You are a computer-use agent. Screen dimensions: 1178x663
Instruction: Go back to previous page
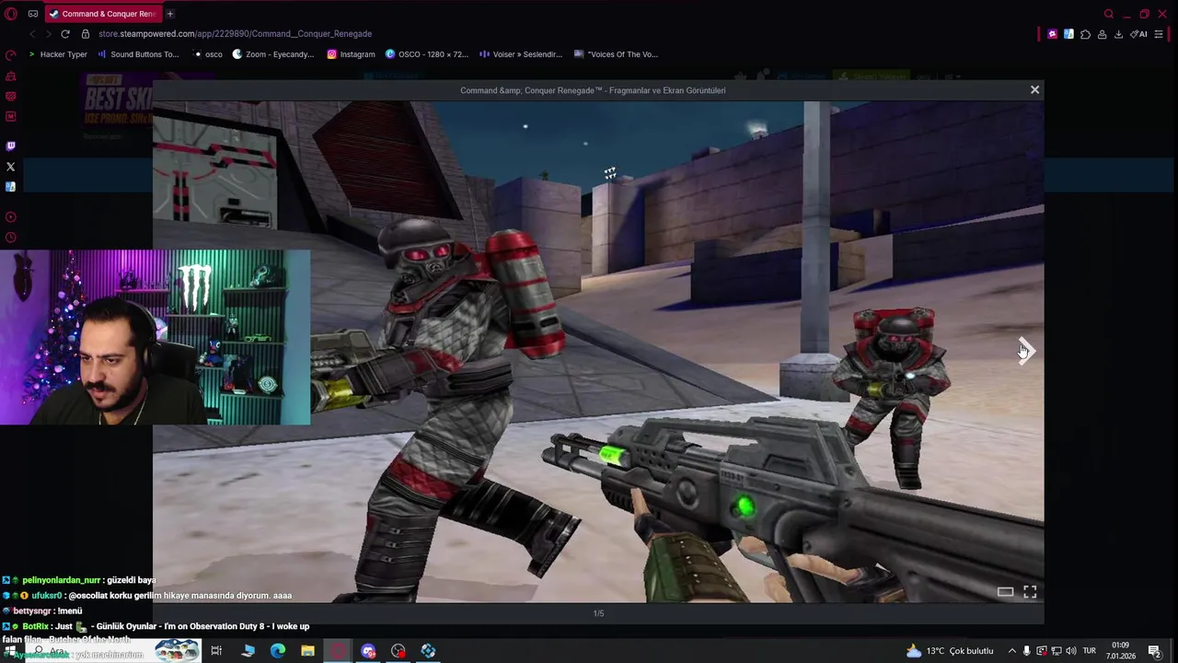[32, 34]
